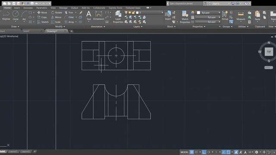Activate the Fillet command
Viewport: 276px width, 155px height.
point(69,17)
